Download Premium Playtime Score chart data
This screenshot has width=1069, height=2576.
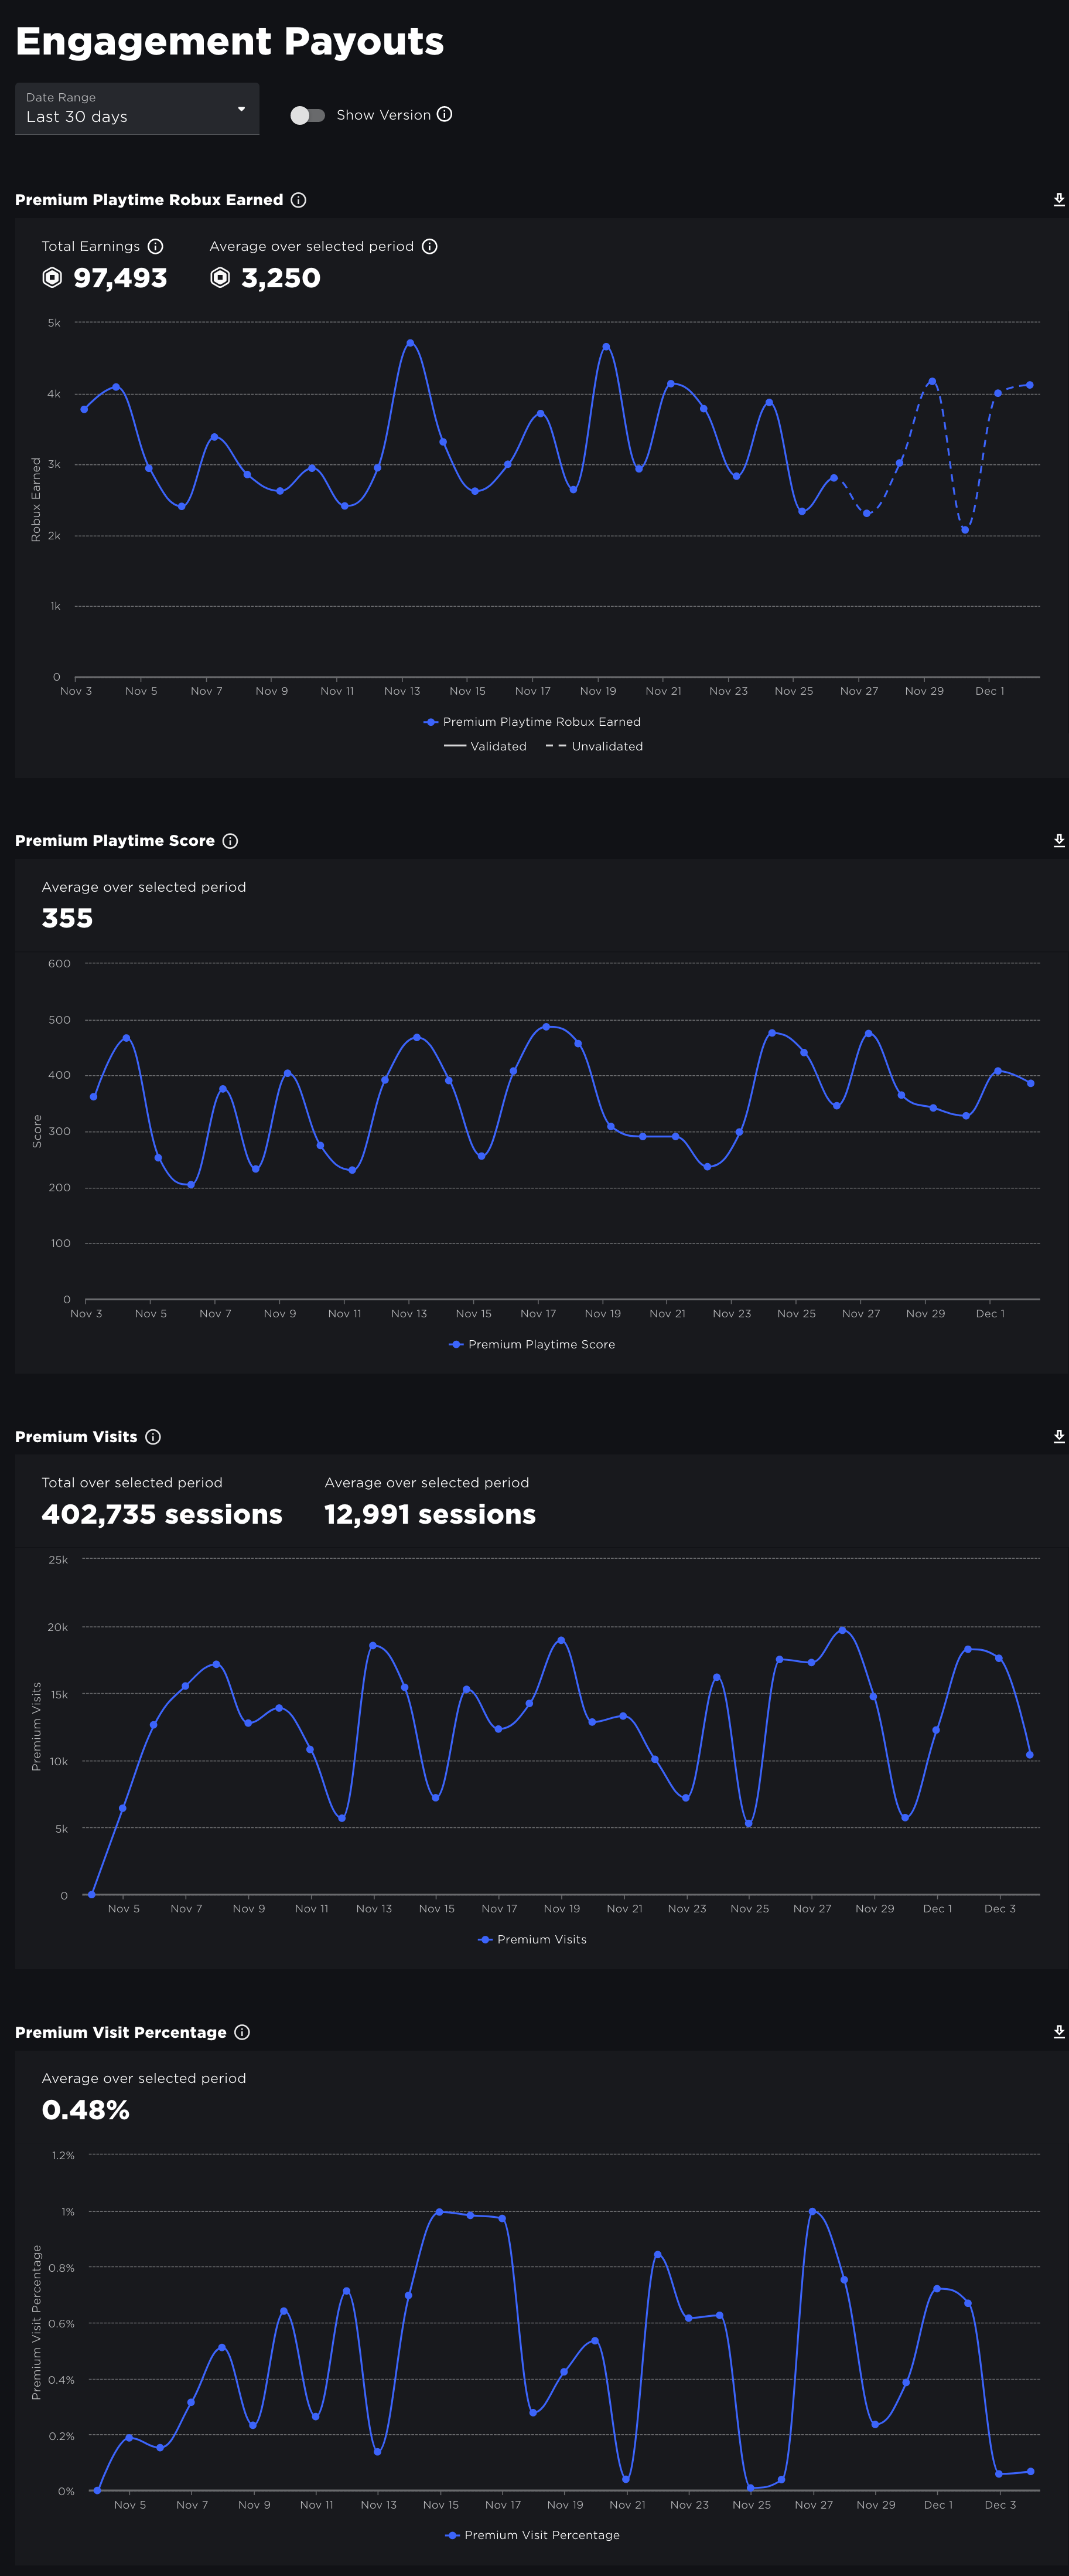tap(1058, 841)
